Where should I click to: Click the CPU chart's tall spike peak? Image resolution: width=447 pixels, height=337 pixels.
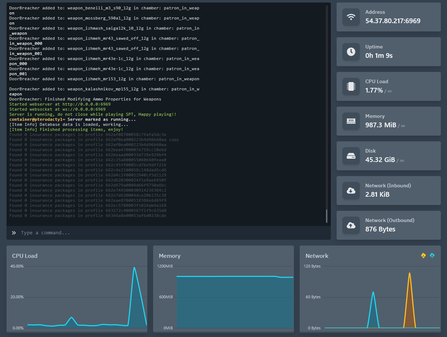(x=134, y=268)
